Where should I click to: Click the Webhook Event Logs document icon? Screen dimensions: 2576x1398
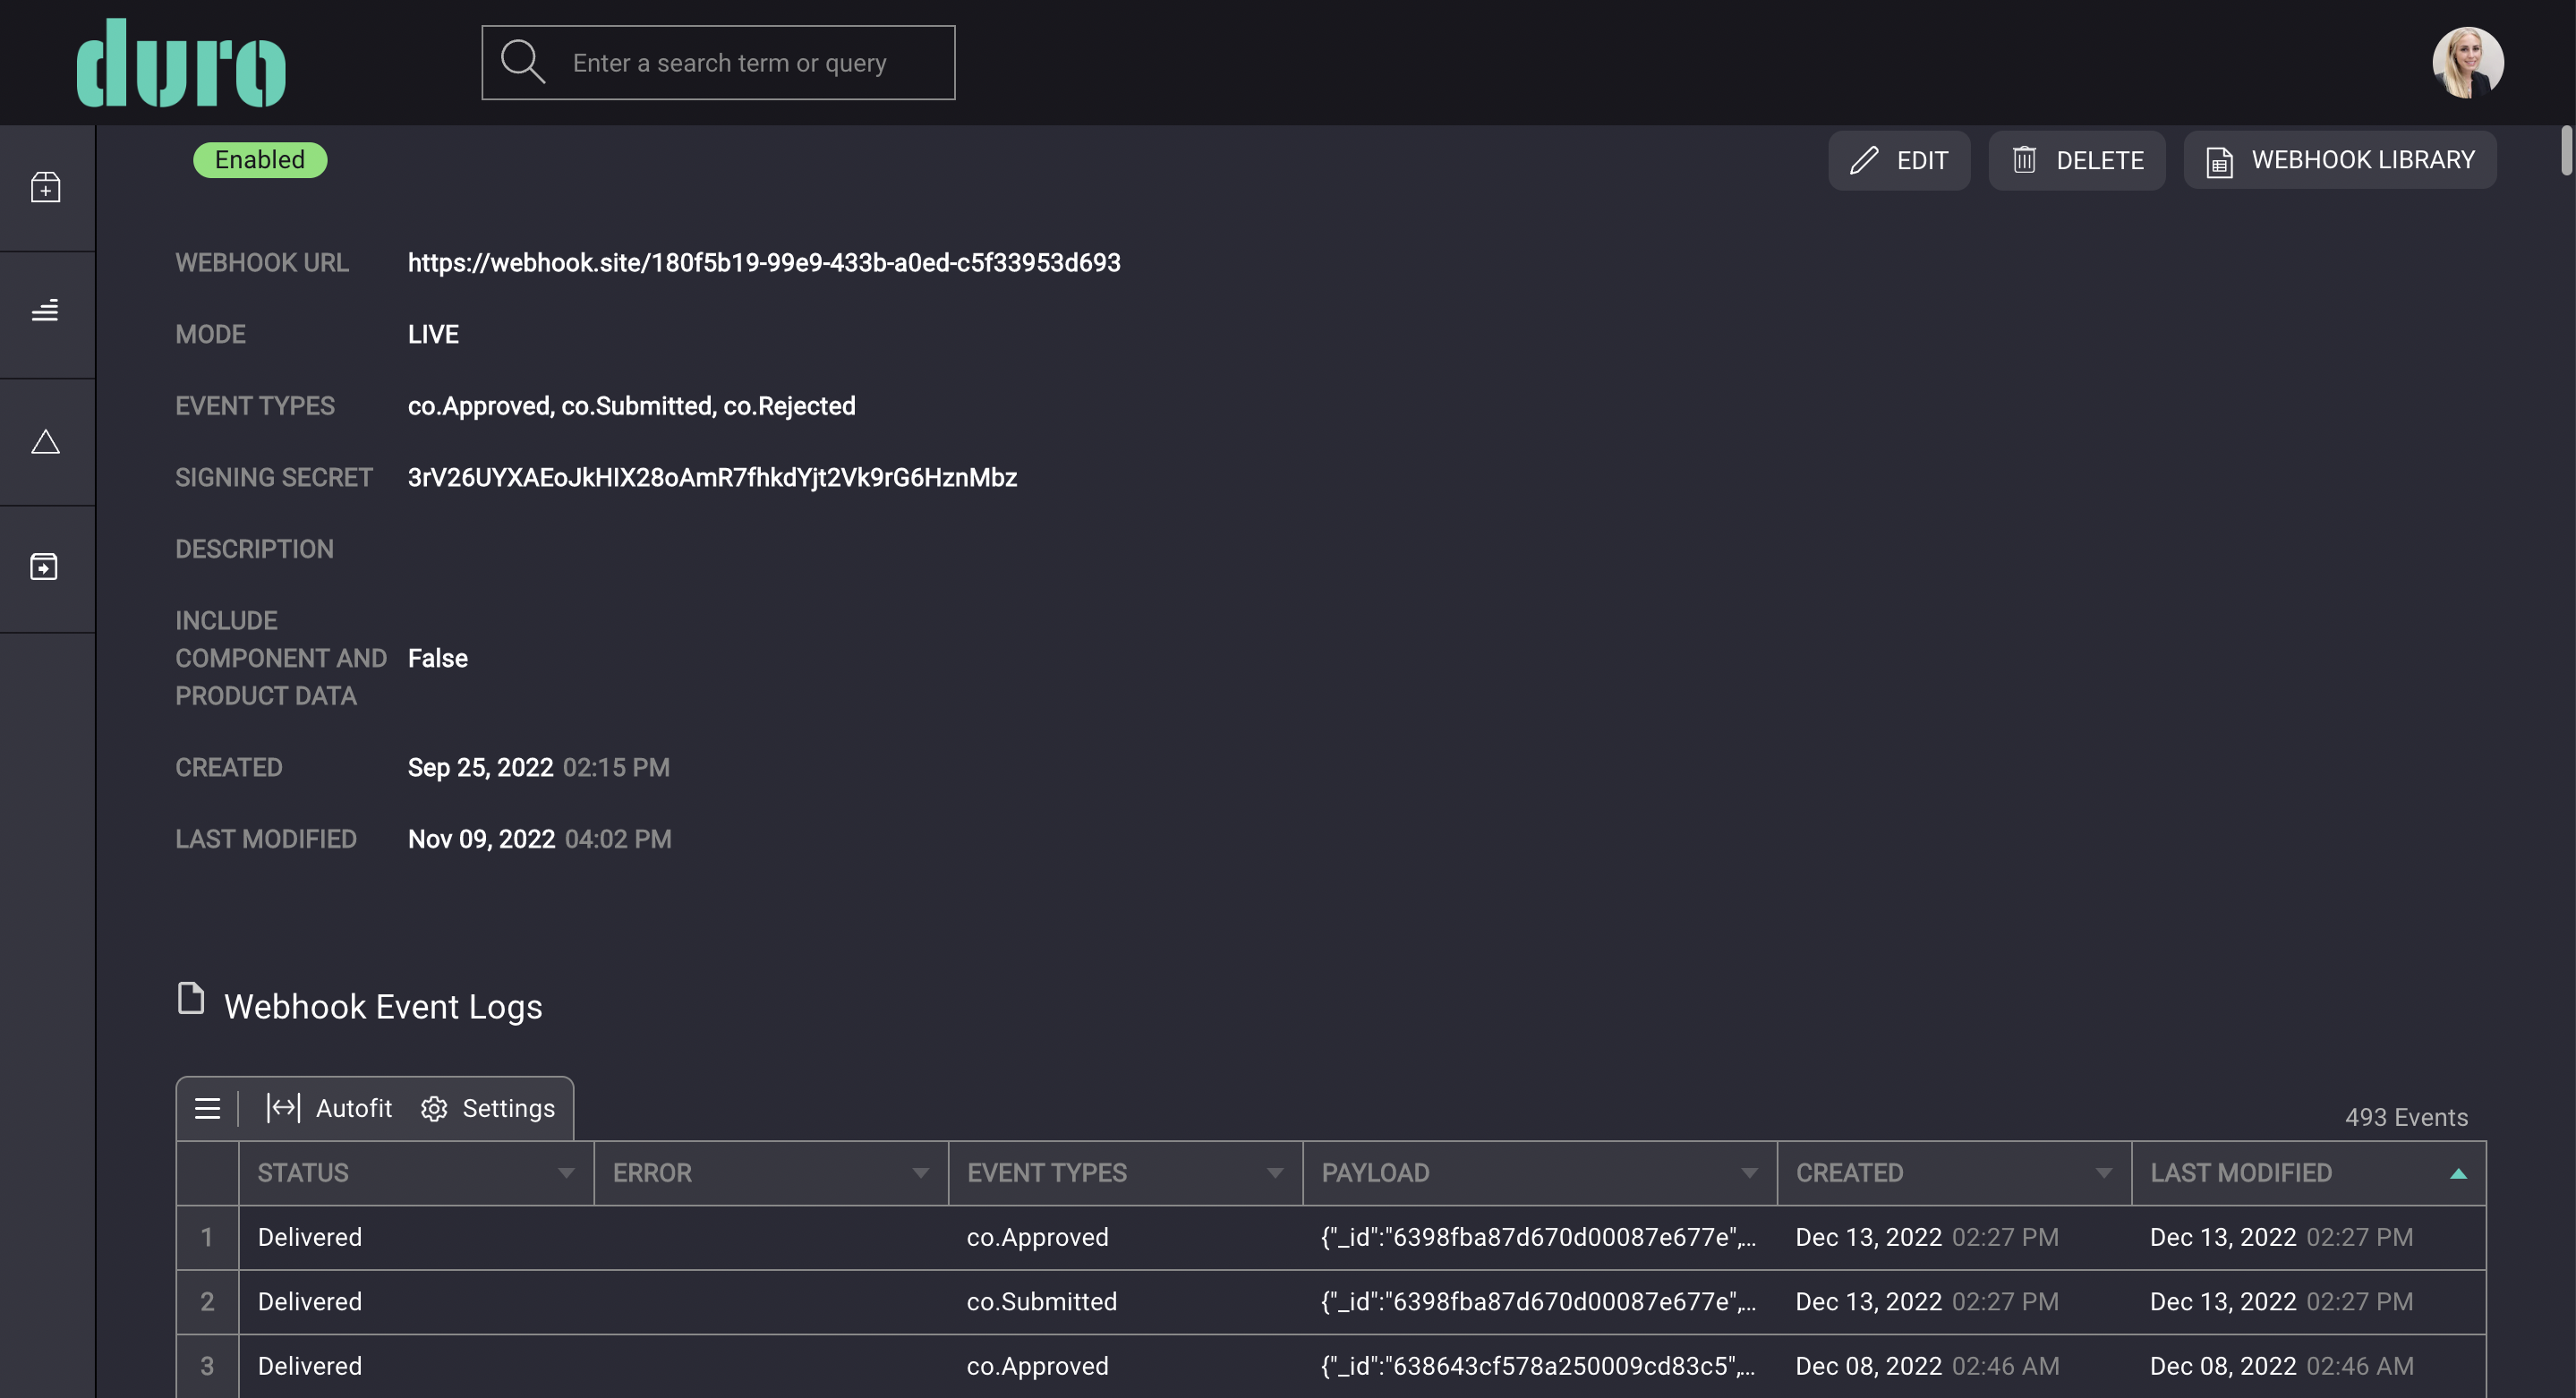tap(190, 1000)
